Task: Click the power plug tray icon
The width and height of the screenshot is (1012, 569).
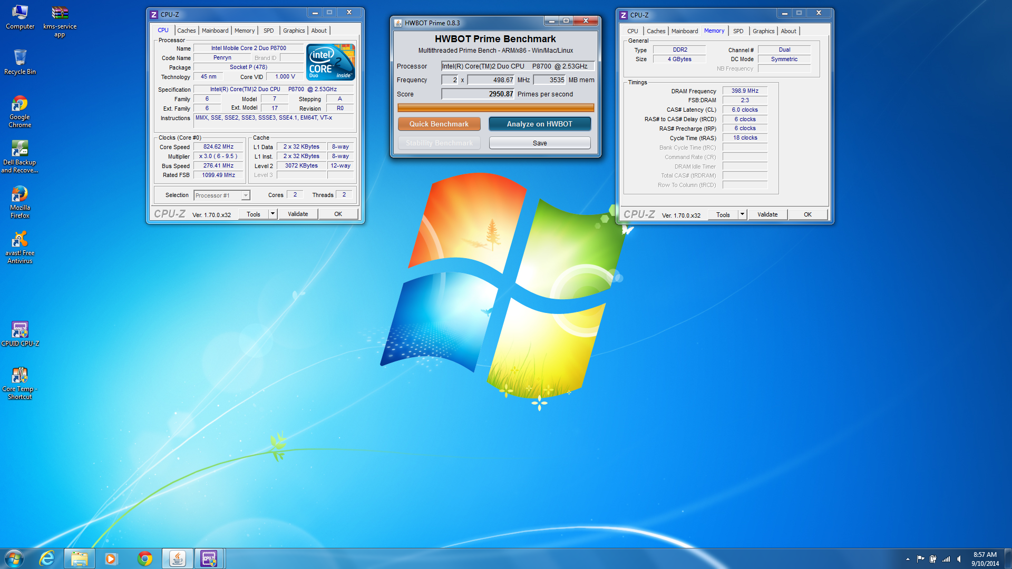Action: pos(933,559)
